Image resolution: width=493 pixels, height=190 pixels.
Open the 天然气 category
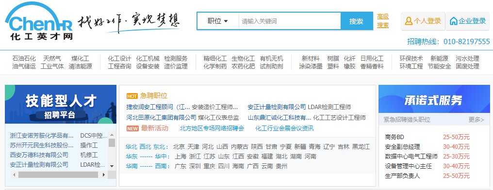pos(52,59)
